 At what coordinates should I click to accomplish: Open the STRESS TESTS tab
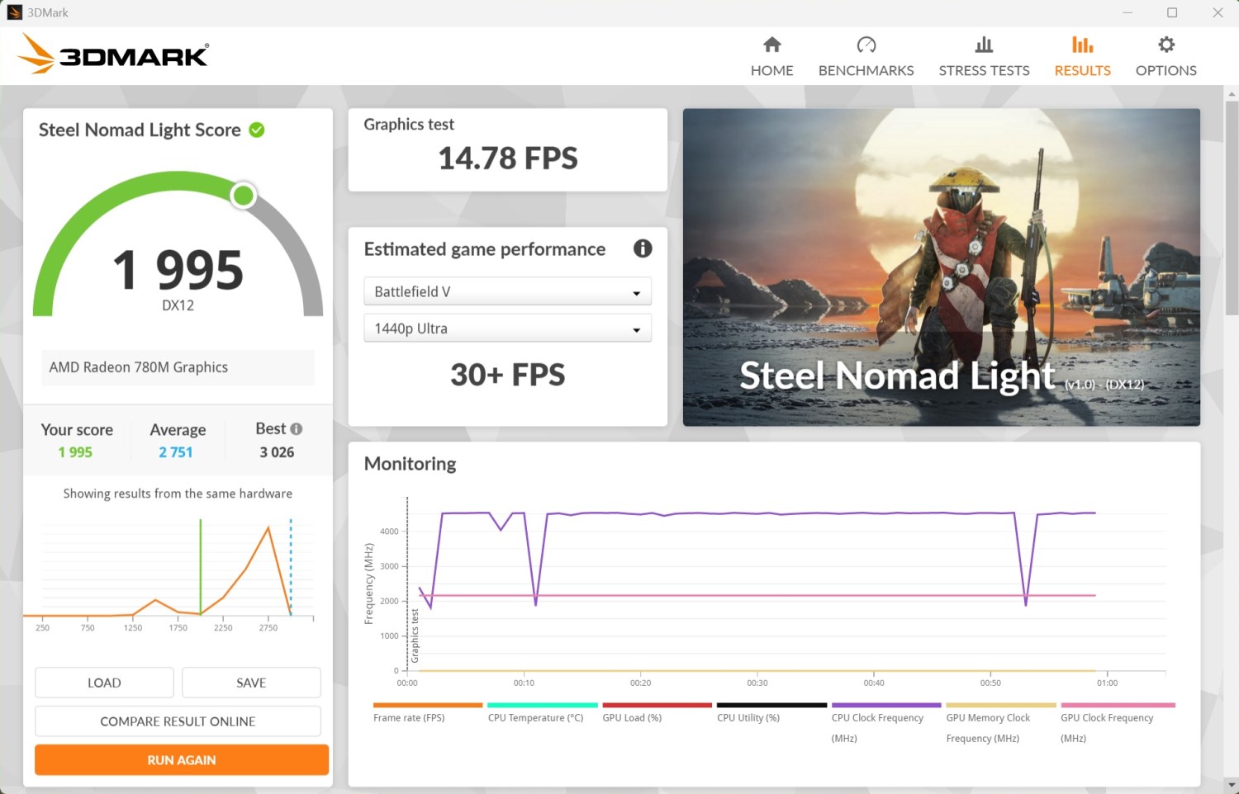pyautogui.click(x=984, y=70)
